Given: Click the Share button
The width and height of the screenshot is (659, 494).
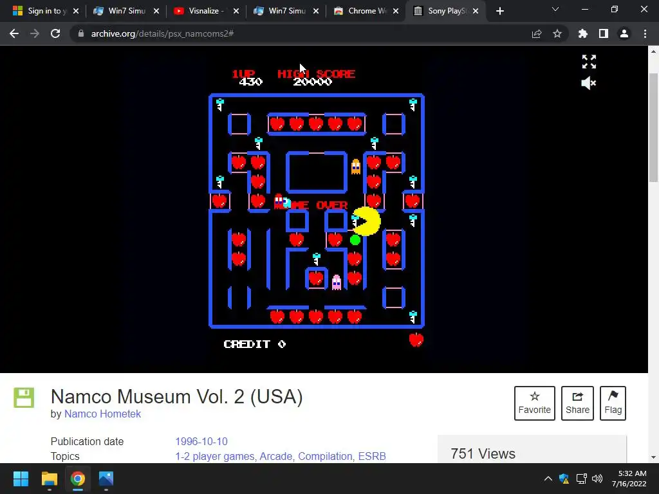Looking at the screenshot, I should point(577,403).
